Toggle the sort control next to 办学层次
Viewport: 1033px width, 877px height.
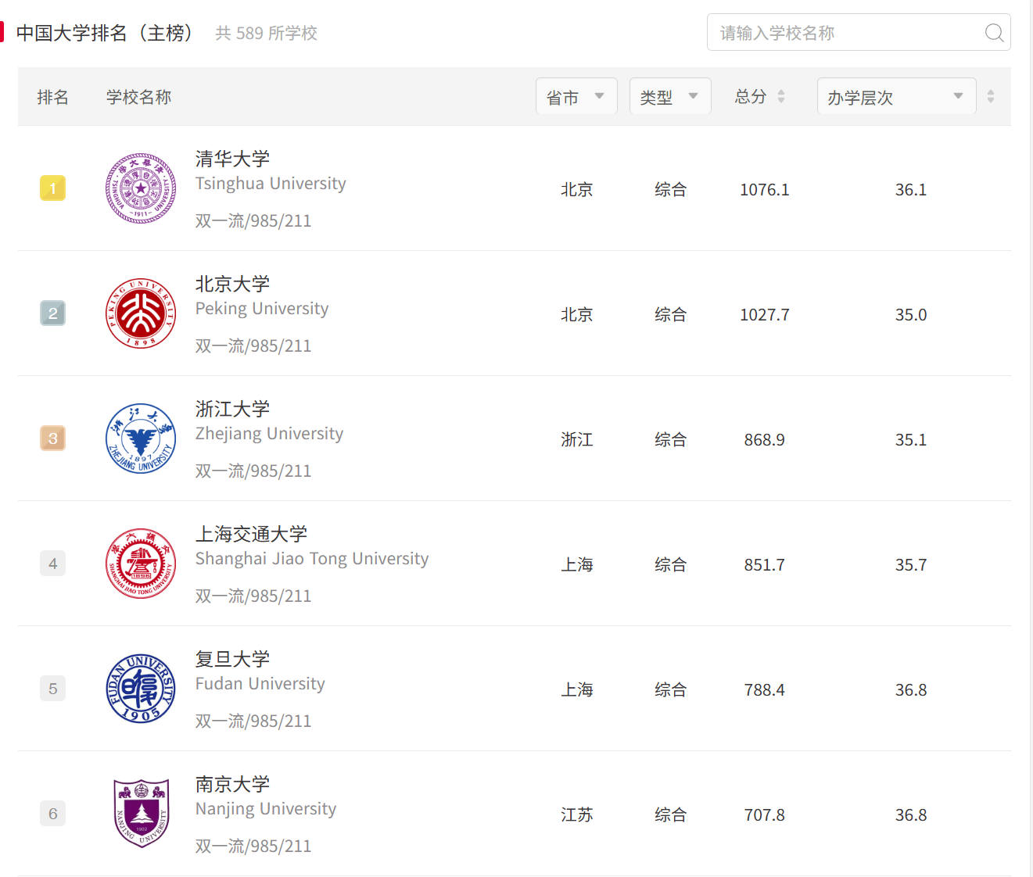990,96
